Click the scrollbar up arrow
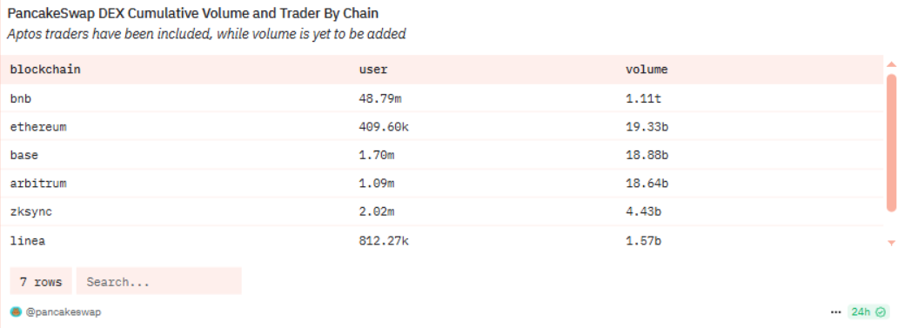Viewport: 898px width, 328px height. tap(891, 64)
